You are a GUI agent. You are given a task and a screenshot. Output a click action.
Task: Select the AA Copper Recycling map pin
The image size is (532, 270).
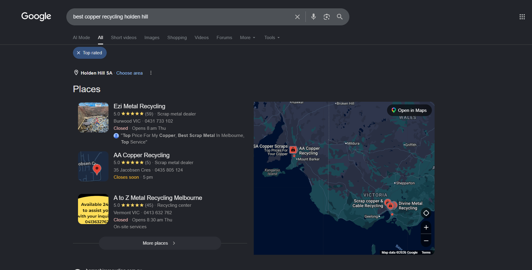click(293, 150)
